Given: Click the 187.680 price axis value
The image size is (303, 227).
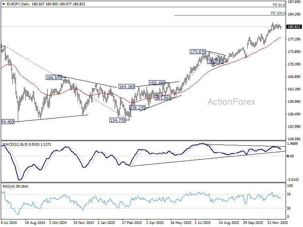Looking at the screenshot, I should (294, 2).
